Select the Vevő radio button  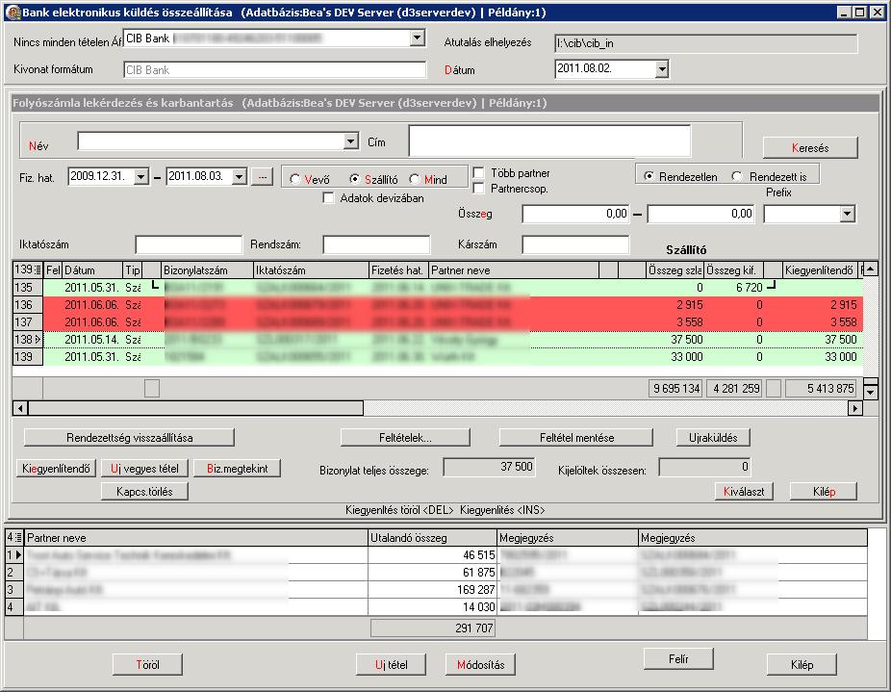coord(295,179)
